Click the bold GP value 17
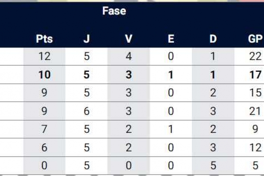The image size is (264, 176). pyautogui.click(x=255, y=75)
